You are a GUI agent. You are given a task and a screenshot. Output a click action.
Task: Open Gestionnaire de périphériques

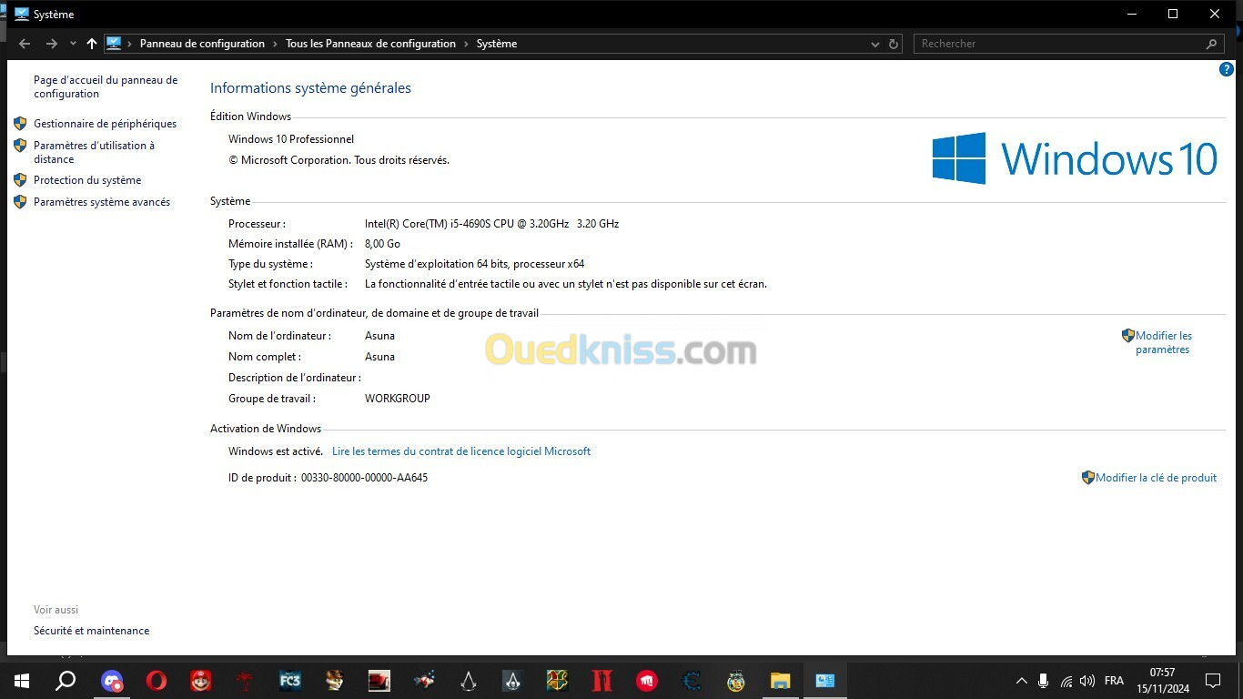click(105, 124)
